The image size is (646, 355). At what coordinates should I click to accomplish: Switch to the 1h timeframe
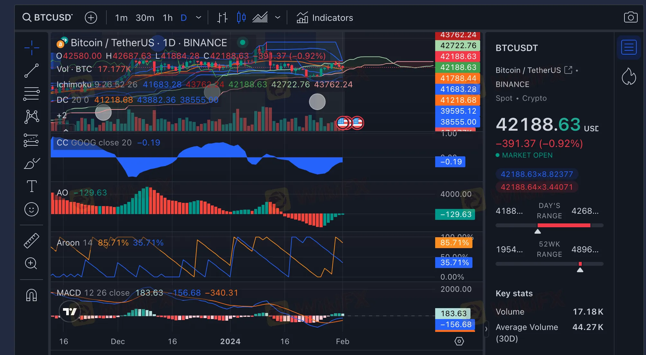pyautogui.click(x=167, y=18)
